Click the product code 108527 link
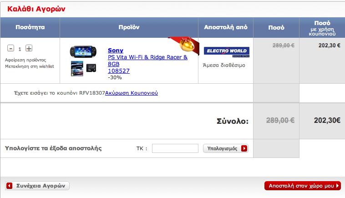 coord(119,71)
